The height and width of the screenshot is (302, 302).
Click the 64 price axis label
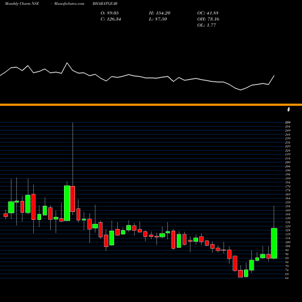point(287,278)
